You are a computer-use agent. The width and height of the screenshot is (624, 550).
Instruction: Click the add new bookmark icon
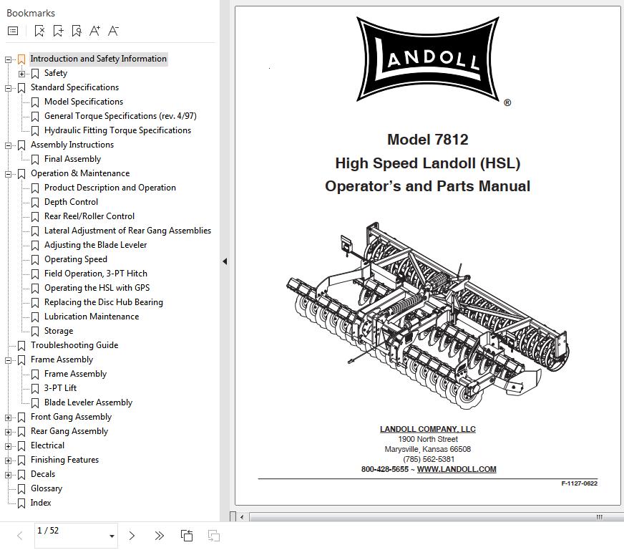[58, 31]
